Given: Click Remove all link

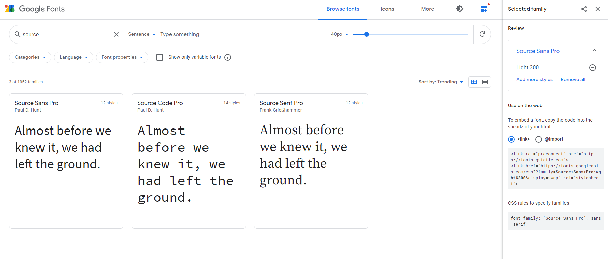Looking at the screenshot, I should tap(573, 80).
